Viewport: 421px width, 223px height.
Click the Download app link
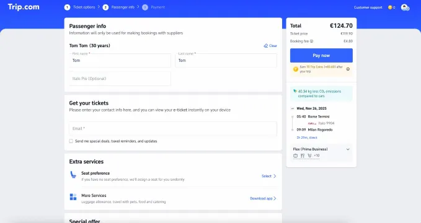point(261,199)
